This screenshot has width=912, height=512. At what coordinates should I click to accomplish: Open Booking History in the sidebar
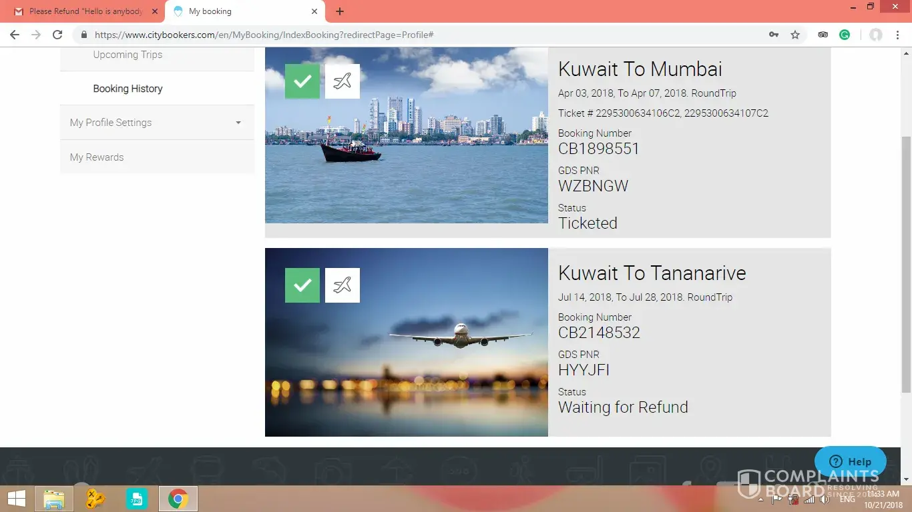point(128,89)
